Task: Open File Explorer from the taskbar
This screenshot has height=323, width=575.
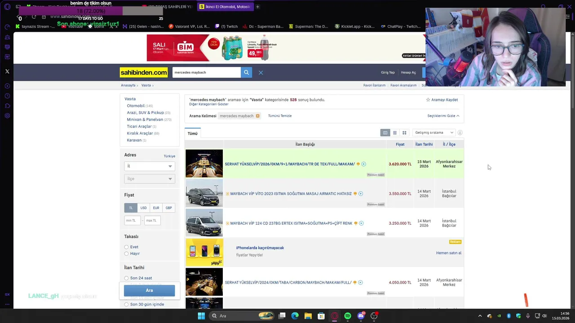Action: click(x=308, y=316)
